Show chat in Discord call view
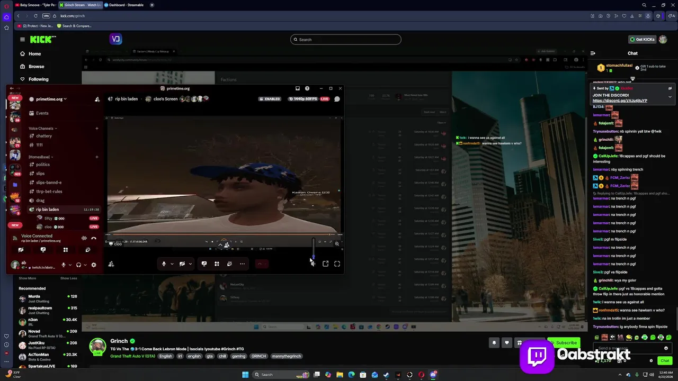This screenshot has height=381, width=678. coord(337,99)
